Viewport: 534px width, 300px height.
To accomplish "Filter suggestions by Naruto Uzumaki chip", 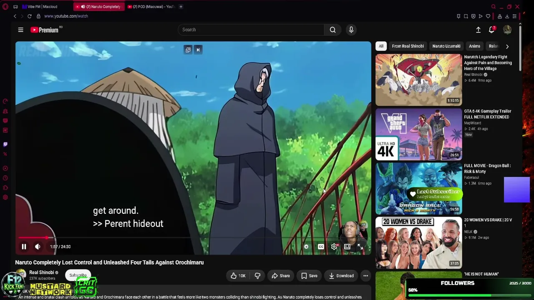I will [446, 46].
